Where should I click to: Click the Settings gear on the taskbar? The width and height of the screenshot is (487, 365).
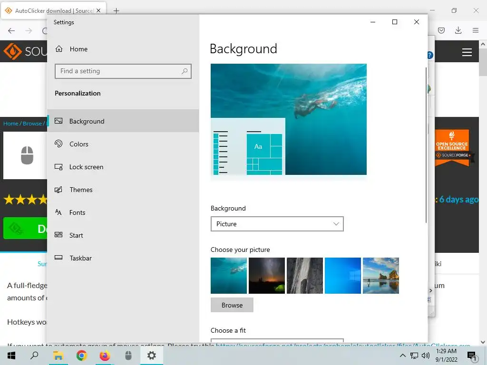[152, 355]
